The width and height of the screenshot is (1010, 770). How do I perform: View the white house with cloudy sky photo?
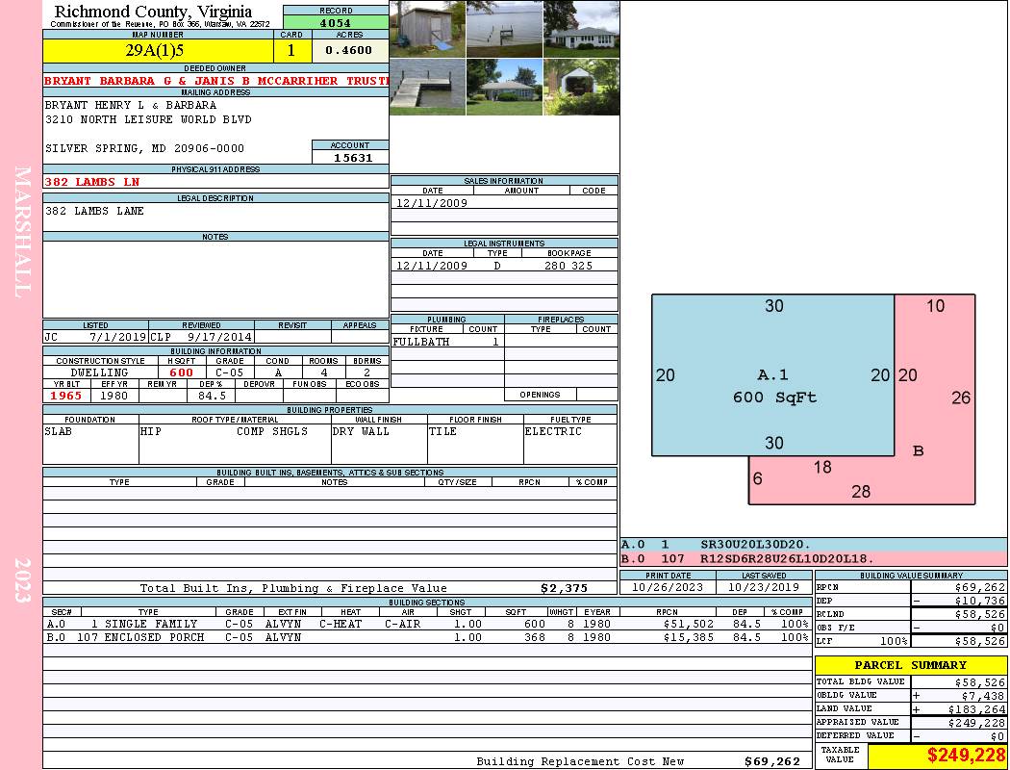click(581, 29)
